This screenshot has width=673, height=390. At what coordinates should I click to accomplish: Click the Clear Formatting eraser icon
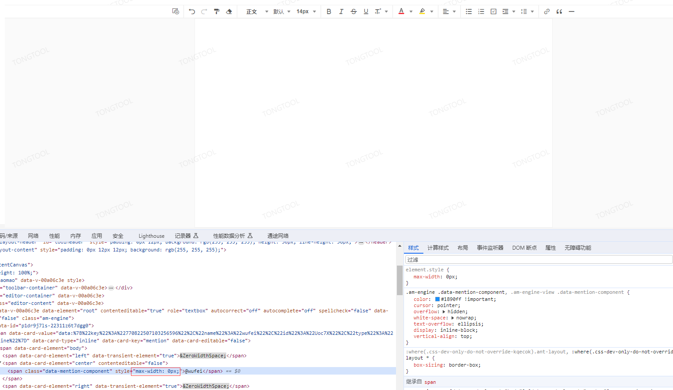[x=229, y=11]
